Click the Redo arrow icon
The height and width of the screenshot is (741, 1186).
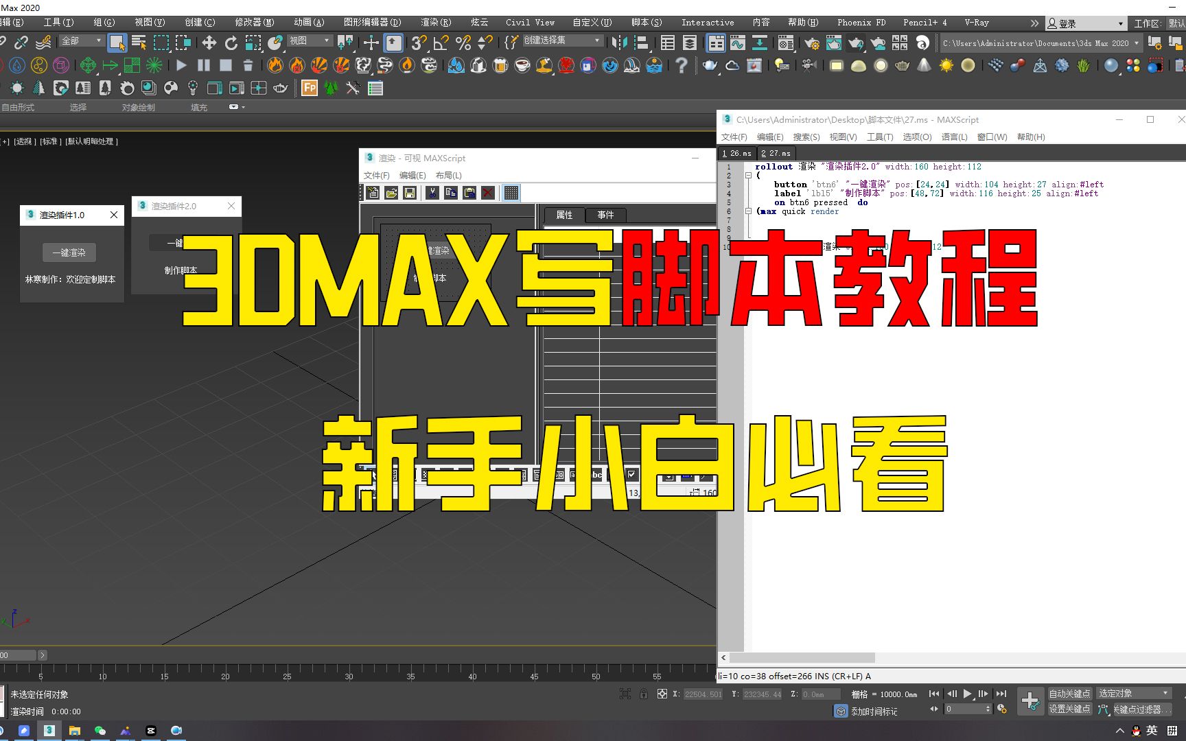point(3,43)
